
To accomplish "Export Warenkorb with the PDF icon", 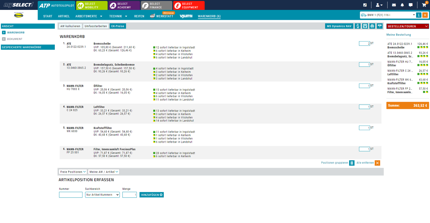I will [x=379, y=26].
